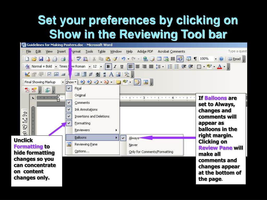Click Increase Indent icon

tap(191, 66)
